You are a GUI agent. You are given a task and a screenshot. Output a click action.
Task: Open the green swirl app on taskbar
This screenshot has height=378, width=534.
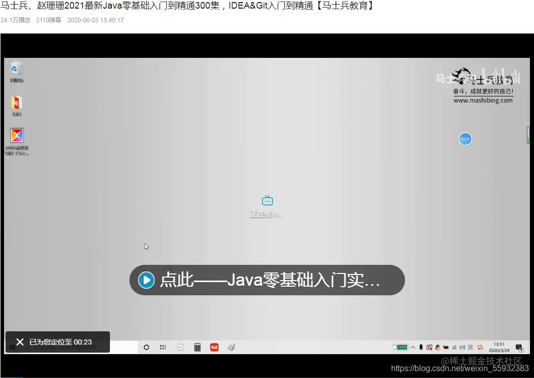point(180,347)
